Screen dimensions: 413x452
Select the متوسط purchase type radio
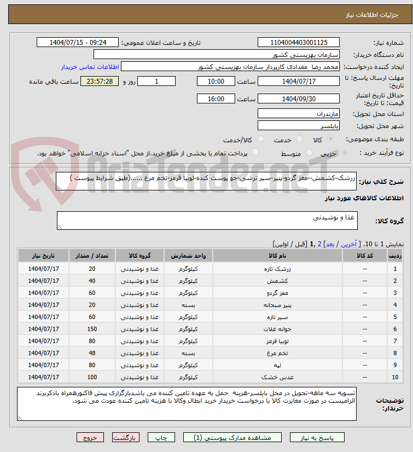309,153
